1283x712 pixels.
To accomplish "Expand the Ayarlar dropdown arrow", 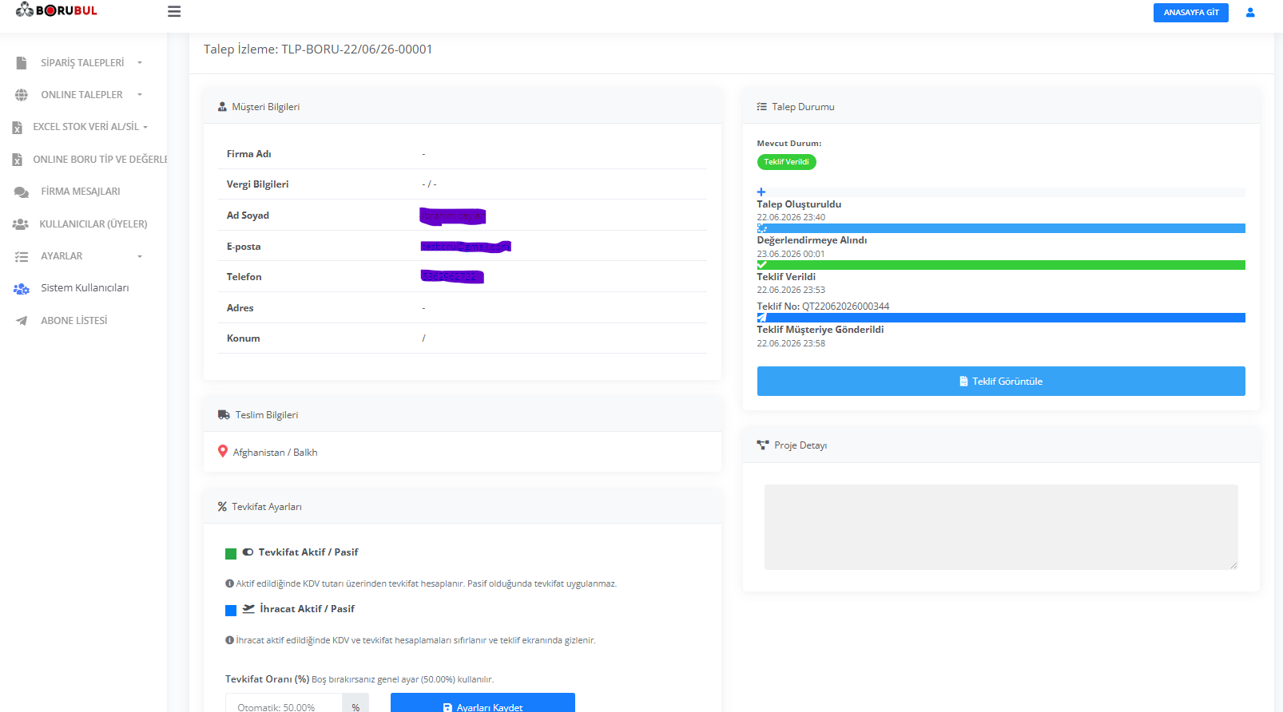I will pyautogui.click(x=140, y=256).
